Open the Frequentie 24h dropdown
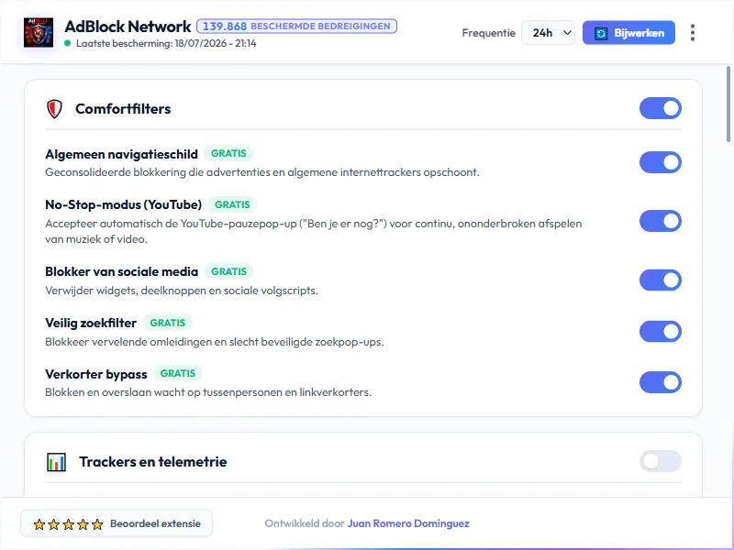This screenshot has width=734, height=550. pos(548,33)
